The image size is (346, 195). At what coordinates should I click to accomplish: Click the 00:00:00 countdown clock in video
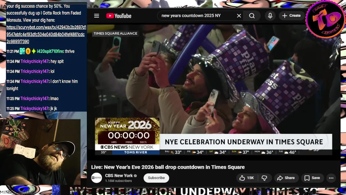[128, 135]
